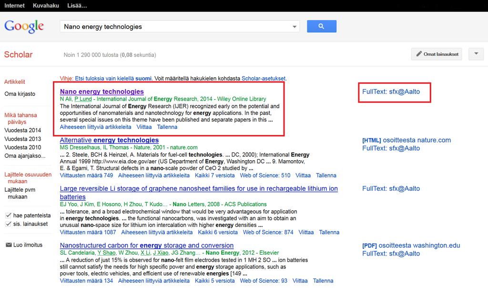
Task: Open 'Alternative energy technologies' result title
Action: 109,140
